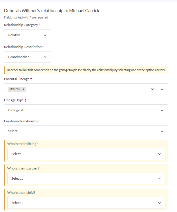Open the 'Who is their child?' dropdown

86,203
